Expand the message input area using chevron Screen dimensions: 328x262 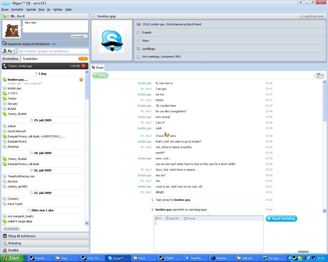pos(304,253)
